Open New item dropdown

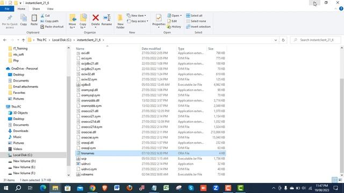click(137, 16)
